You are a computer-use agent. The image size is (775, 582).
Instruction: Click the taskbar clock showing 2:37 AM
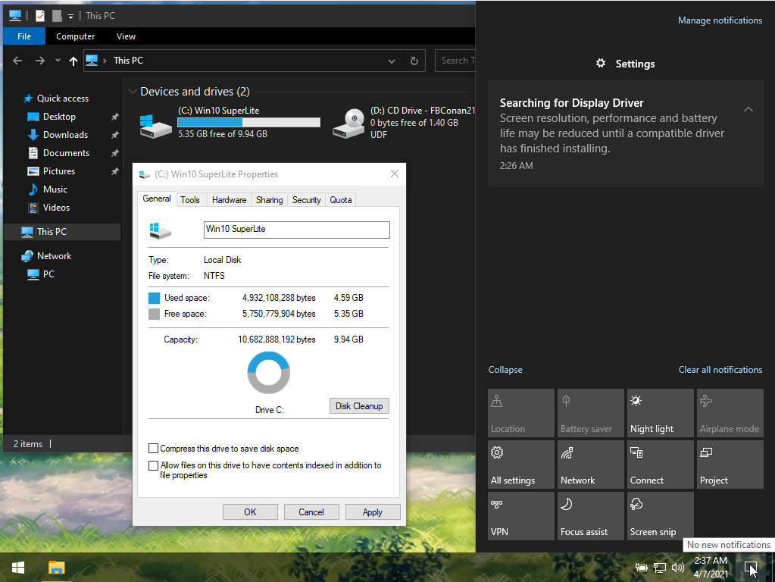pos(711,567)
